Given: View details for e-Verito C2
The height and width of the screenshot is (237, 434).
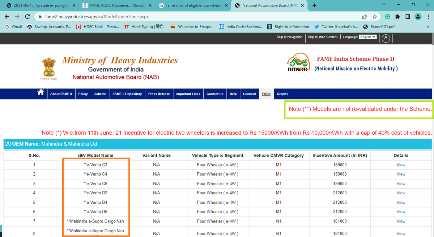Looking at the screenshot, I should tap(401, 165).
